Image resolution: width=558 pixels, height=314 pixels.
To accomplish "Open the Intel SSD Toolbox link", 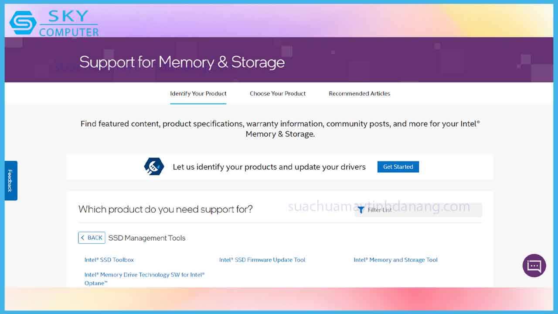I will pos(109,260).
